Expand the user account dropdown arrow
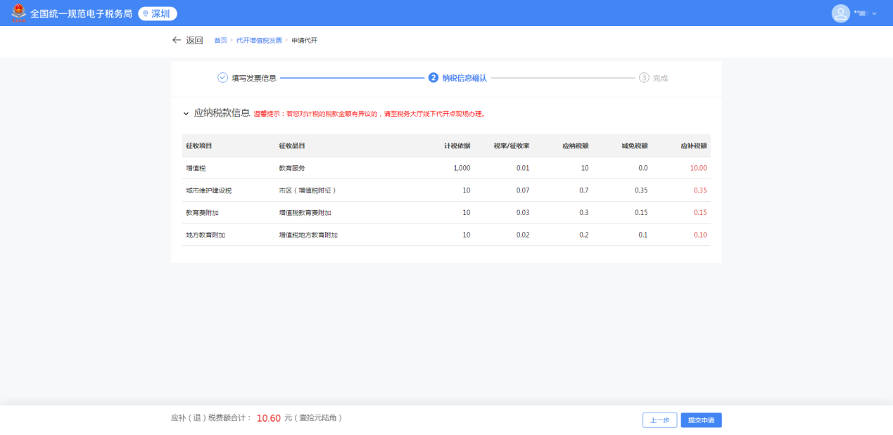The height and width of the screenshot is (435, 893). click(x=875, y=13)
